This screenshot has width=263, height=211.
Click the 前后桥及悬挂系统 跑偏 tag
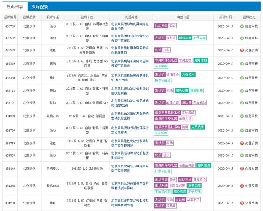tap(172, 127)
